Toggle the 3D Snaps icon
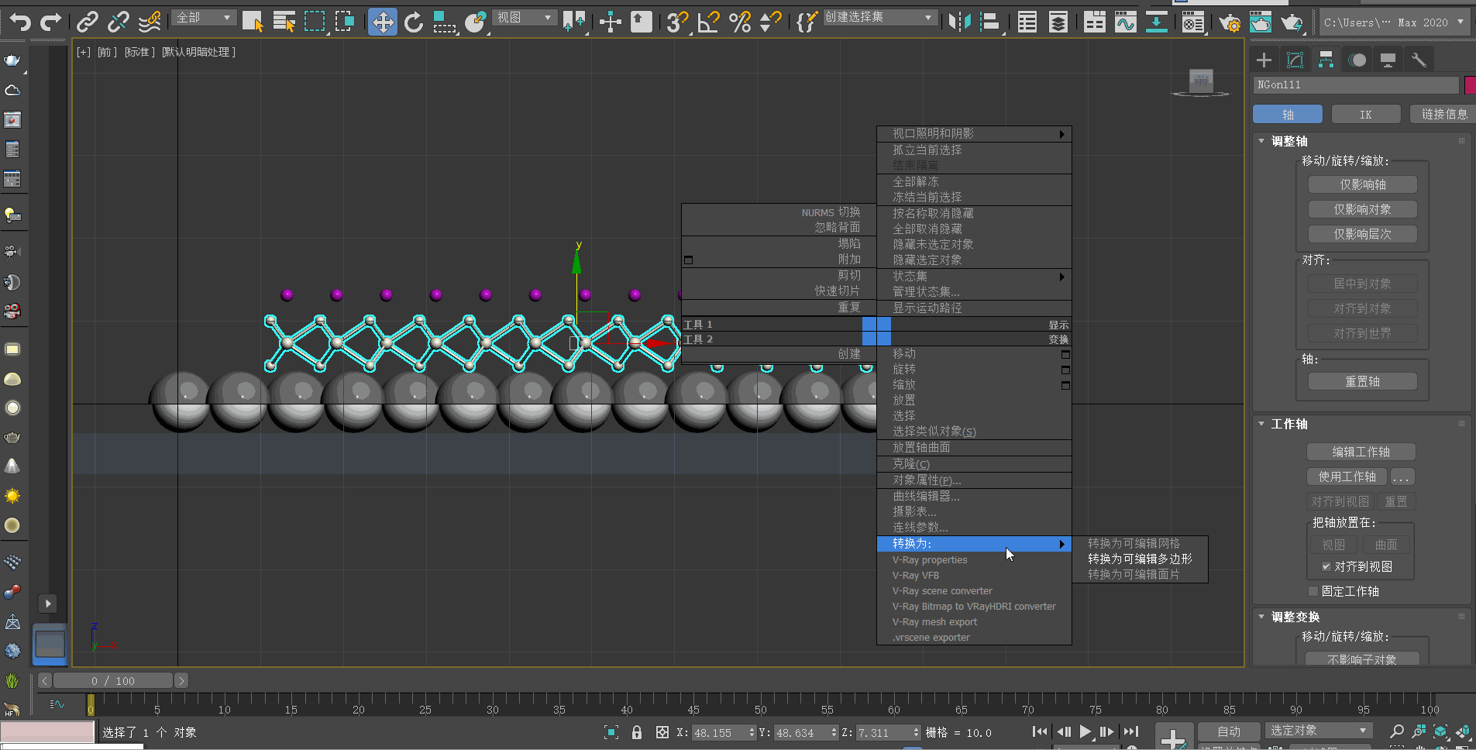This screenshot has height=750, width=1476. click(677, 22)
